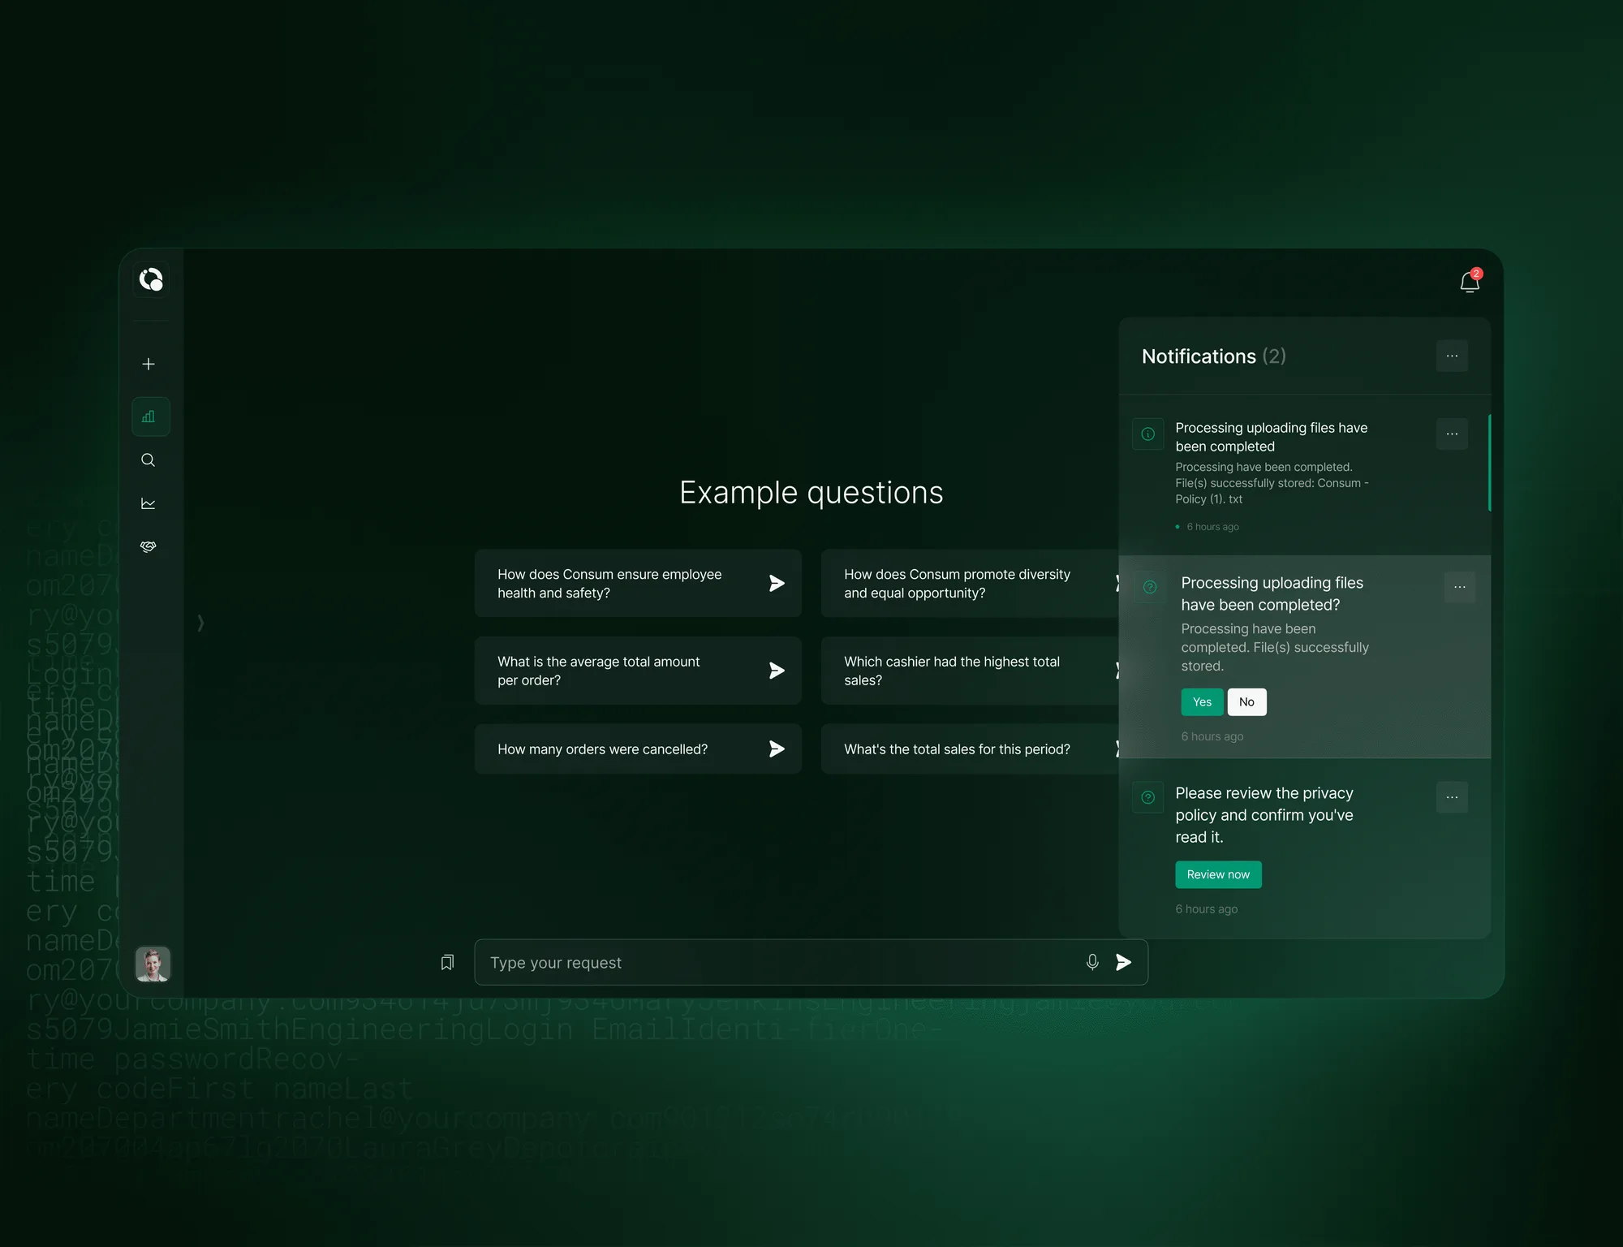Open the line graph sidebar icon
Image resolution: width=1623 pixels, height=1247 pixels.
(149, 503)
